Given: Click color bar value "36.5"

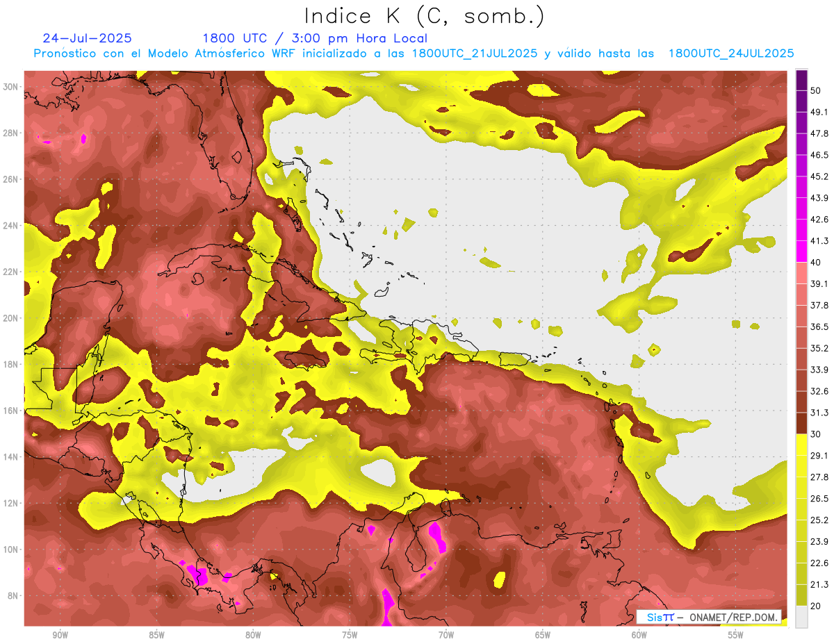Looking at the screenshot, I should click(x=819, y=327).
